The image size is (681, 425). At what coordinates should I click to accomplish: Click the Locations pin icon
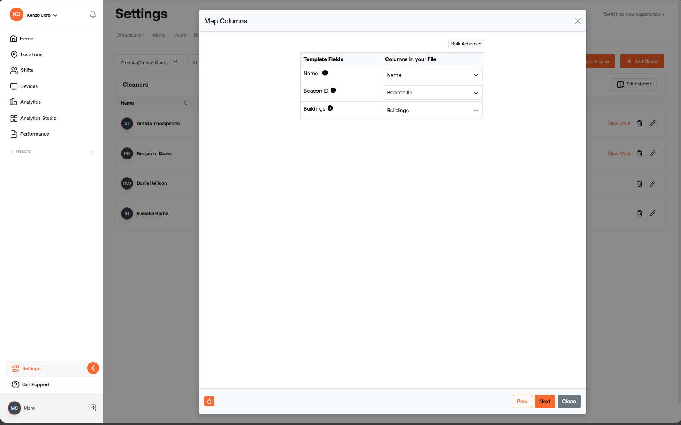14,54
